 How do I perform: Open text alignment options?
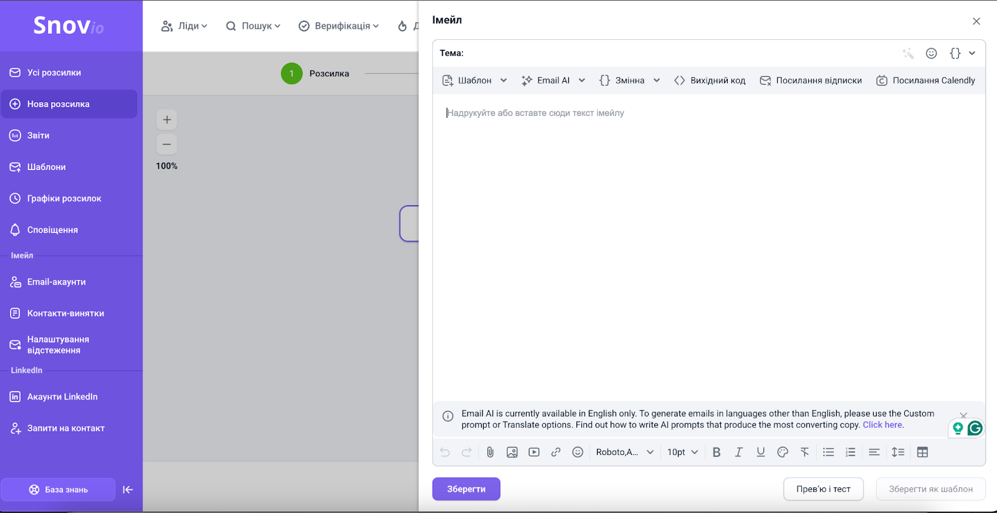874,453
